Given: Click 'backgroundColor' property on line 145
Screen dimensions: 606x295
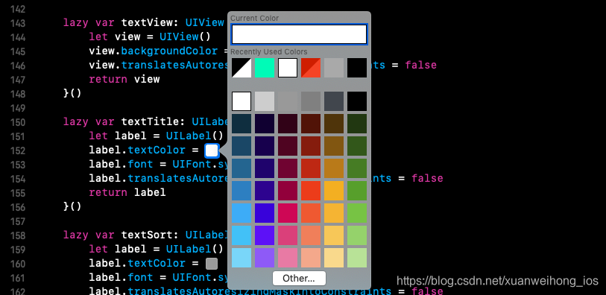Looking at the screenshot, I should 169,51.
